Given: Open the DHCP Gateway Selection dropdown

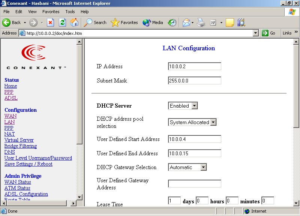Looking at the screenshot, I should tap(203, 167).
